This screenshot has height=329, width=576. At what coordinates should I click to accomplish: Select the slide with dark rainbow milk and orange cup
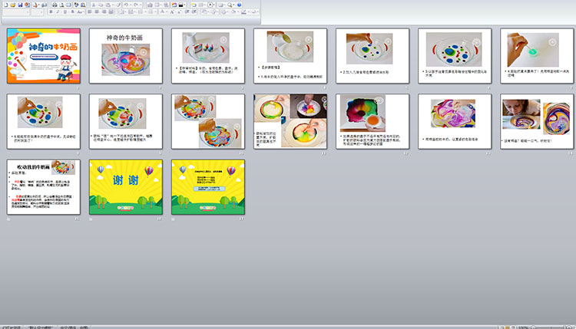point(372,121)
